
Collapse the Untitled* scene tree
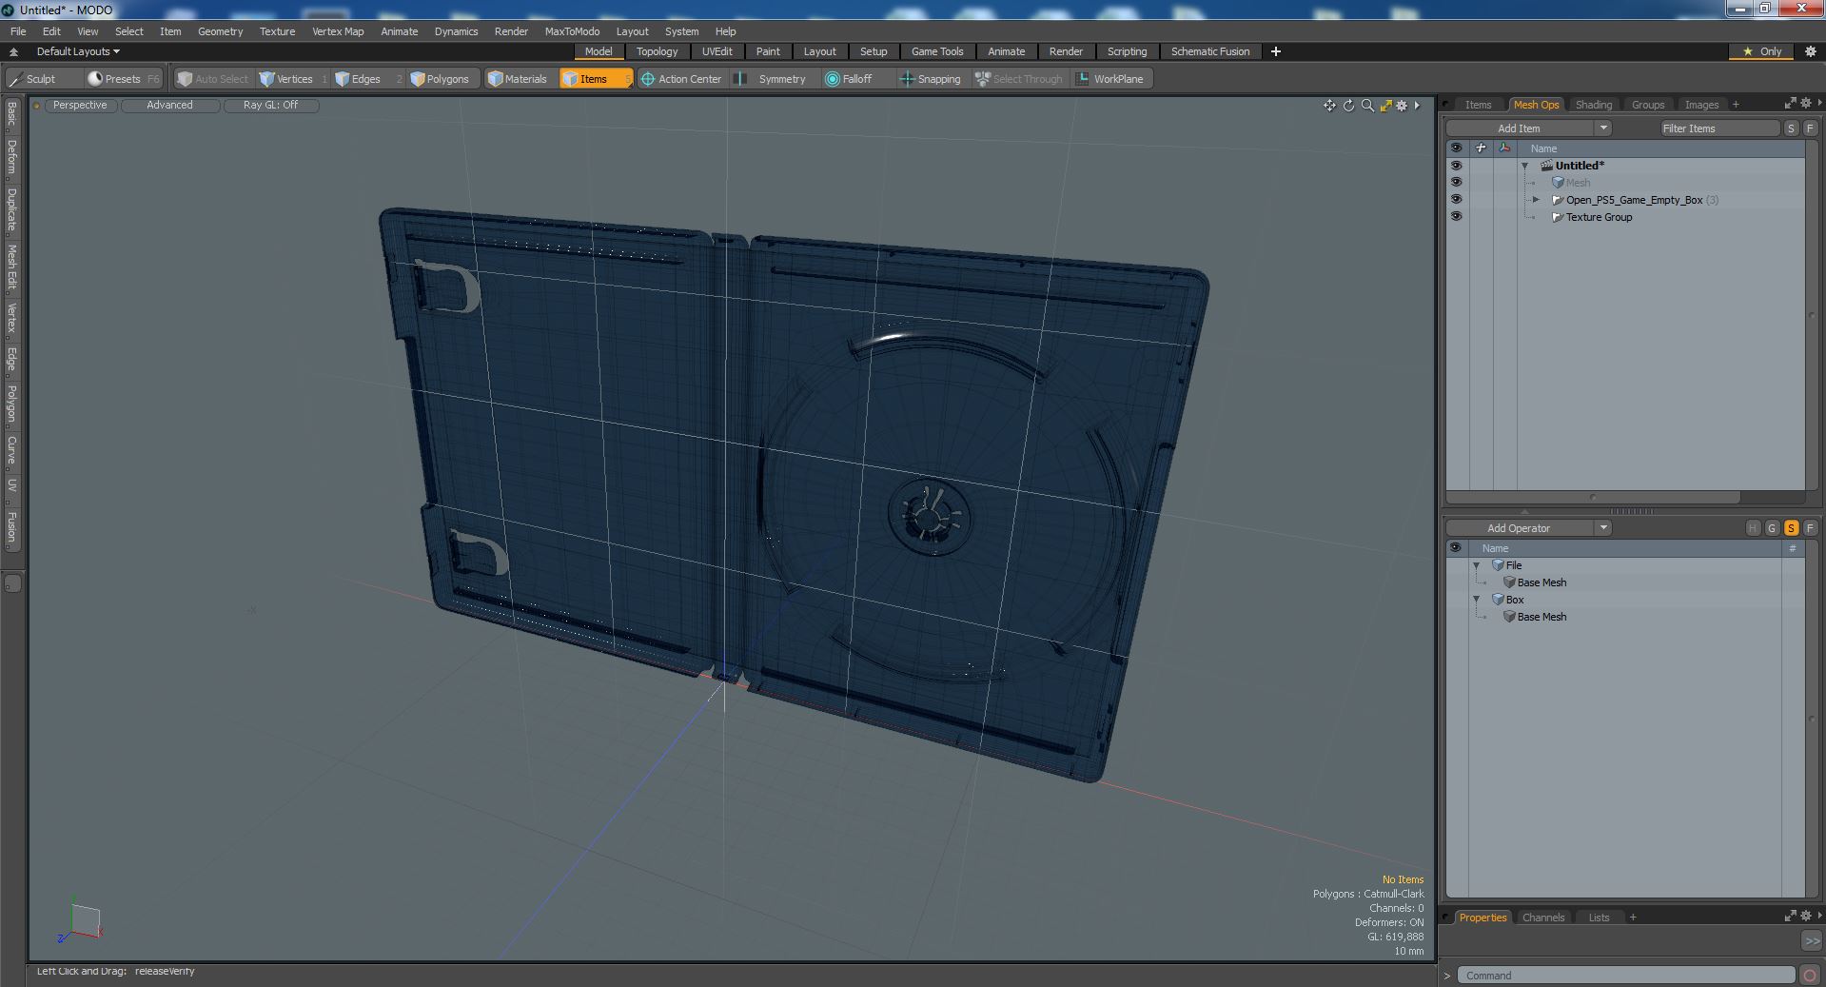[1525, 166]
